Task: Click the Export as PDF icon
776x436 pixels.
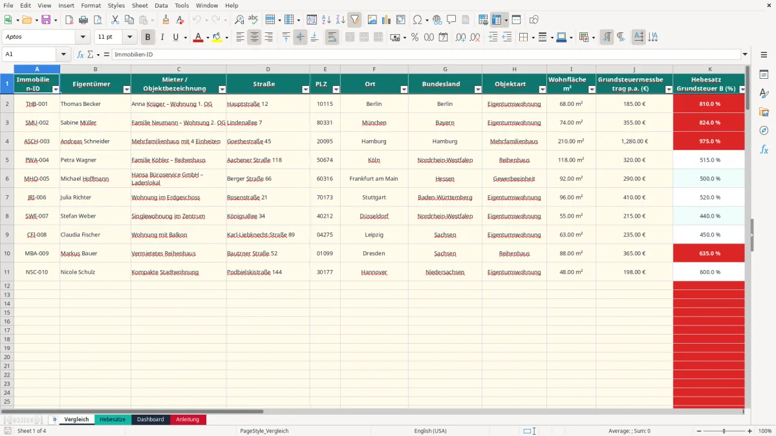Action: [69, 20]
